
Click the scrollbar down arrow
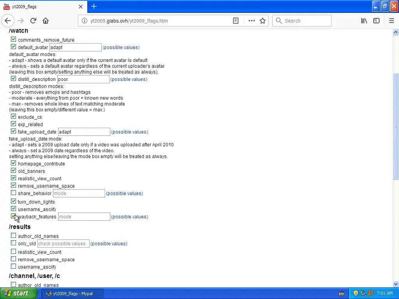tap(396, 284)
